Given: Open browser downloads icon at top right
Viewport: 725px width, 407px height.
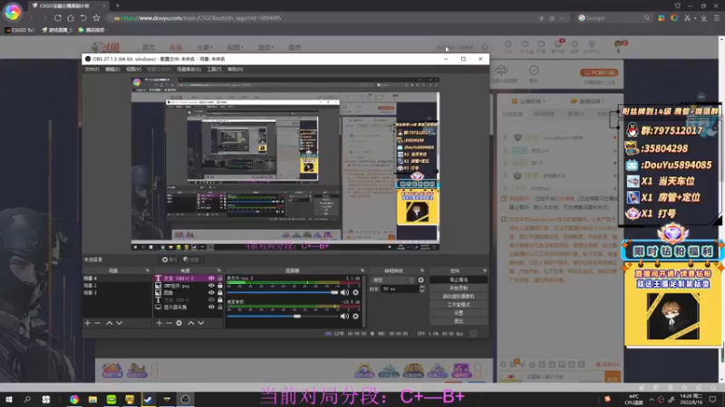Looking at the screenshot, I should point(704,18).
